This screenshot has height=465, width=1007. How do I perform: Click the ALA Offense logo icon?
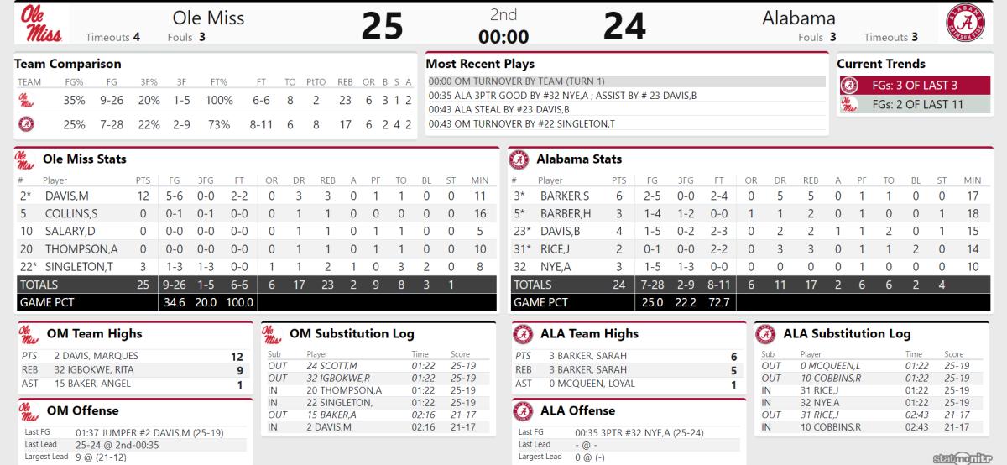coord(524,411)
